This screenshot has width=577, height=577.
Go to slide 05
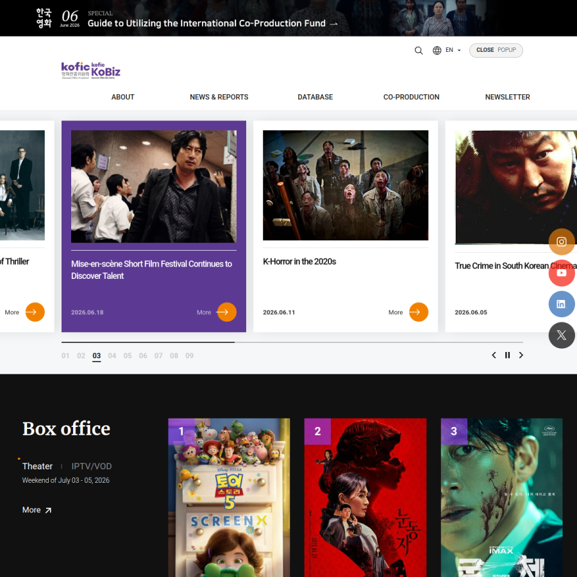[128, 356]
